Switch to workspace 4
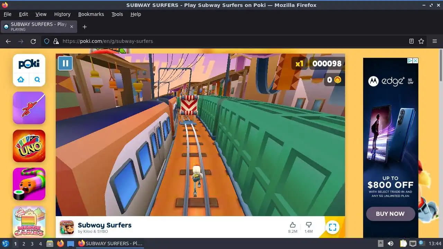The width and height of the screenshot is (443, 249). point(40,244)
